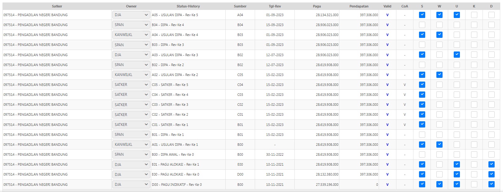Click Valid V link for C01 SATKER row
Image resolution: width=503 pixels, height=192 pixels.
pos(387,125)
